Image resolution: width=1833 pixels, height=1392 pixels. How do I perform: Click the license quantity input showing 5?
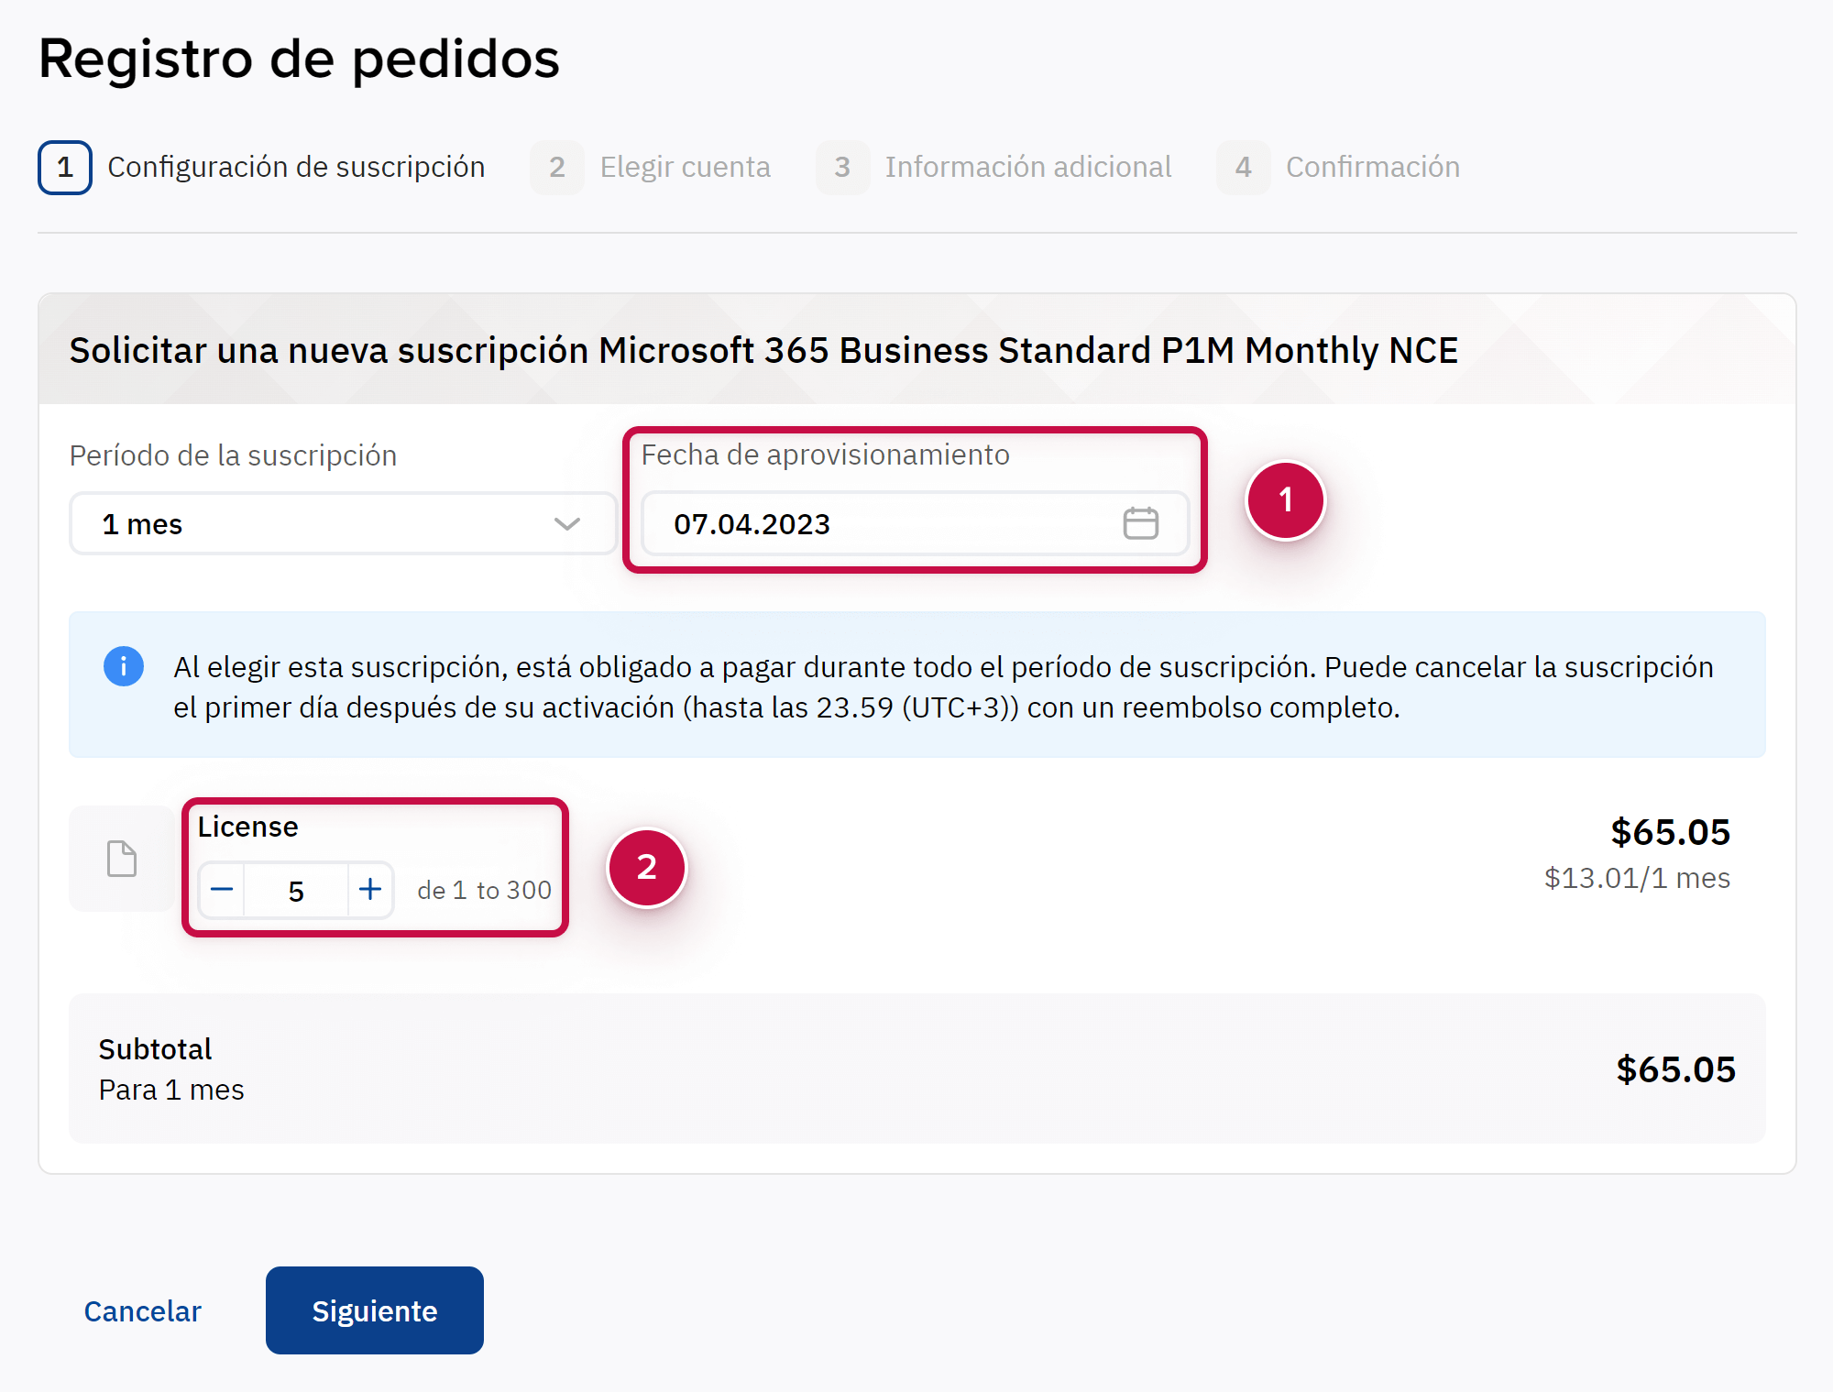(296, 891)
